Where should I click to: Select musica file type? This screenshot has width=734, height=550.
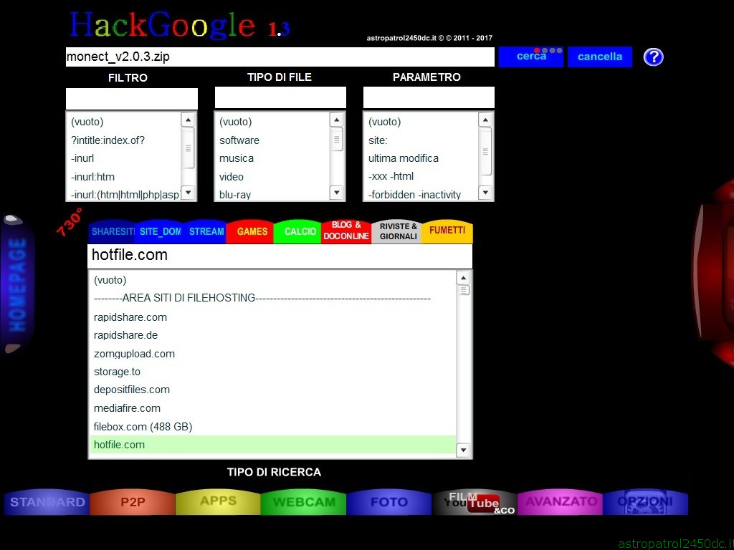(x=273, y=158)
